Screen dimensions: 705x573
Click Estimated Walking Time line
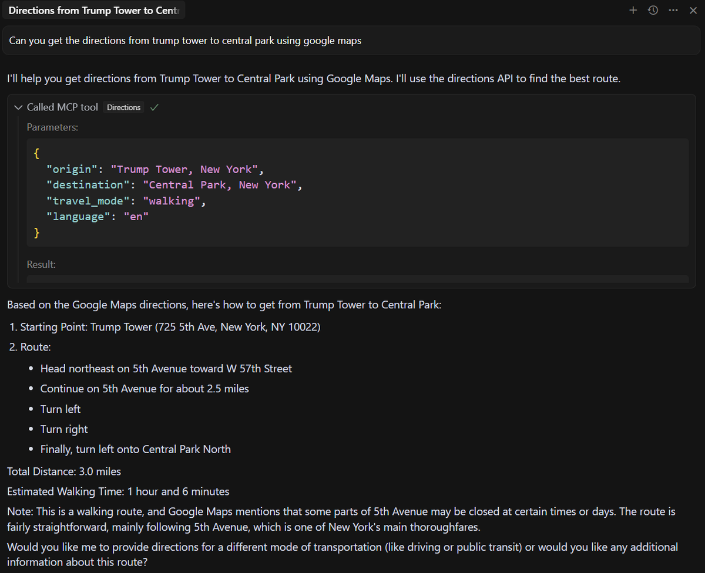point(118,491)
